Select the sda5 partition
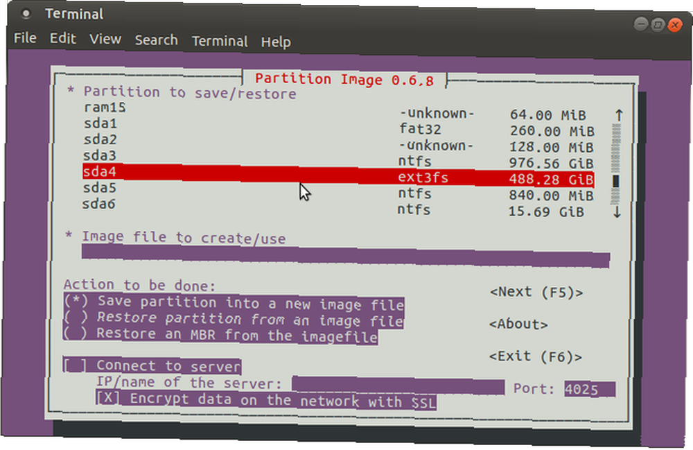This screenshot has height=450, width=693. [x=337, y=191]
